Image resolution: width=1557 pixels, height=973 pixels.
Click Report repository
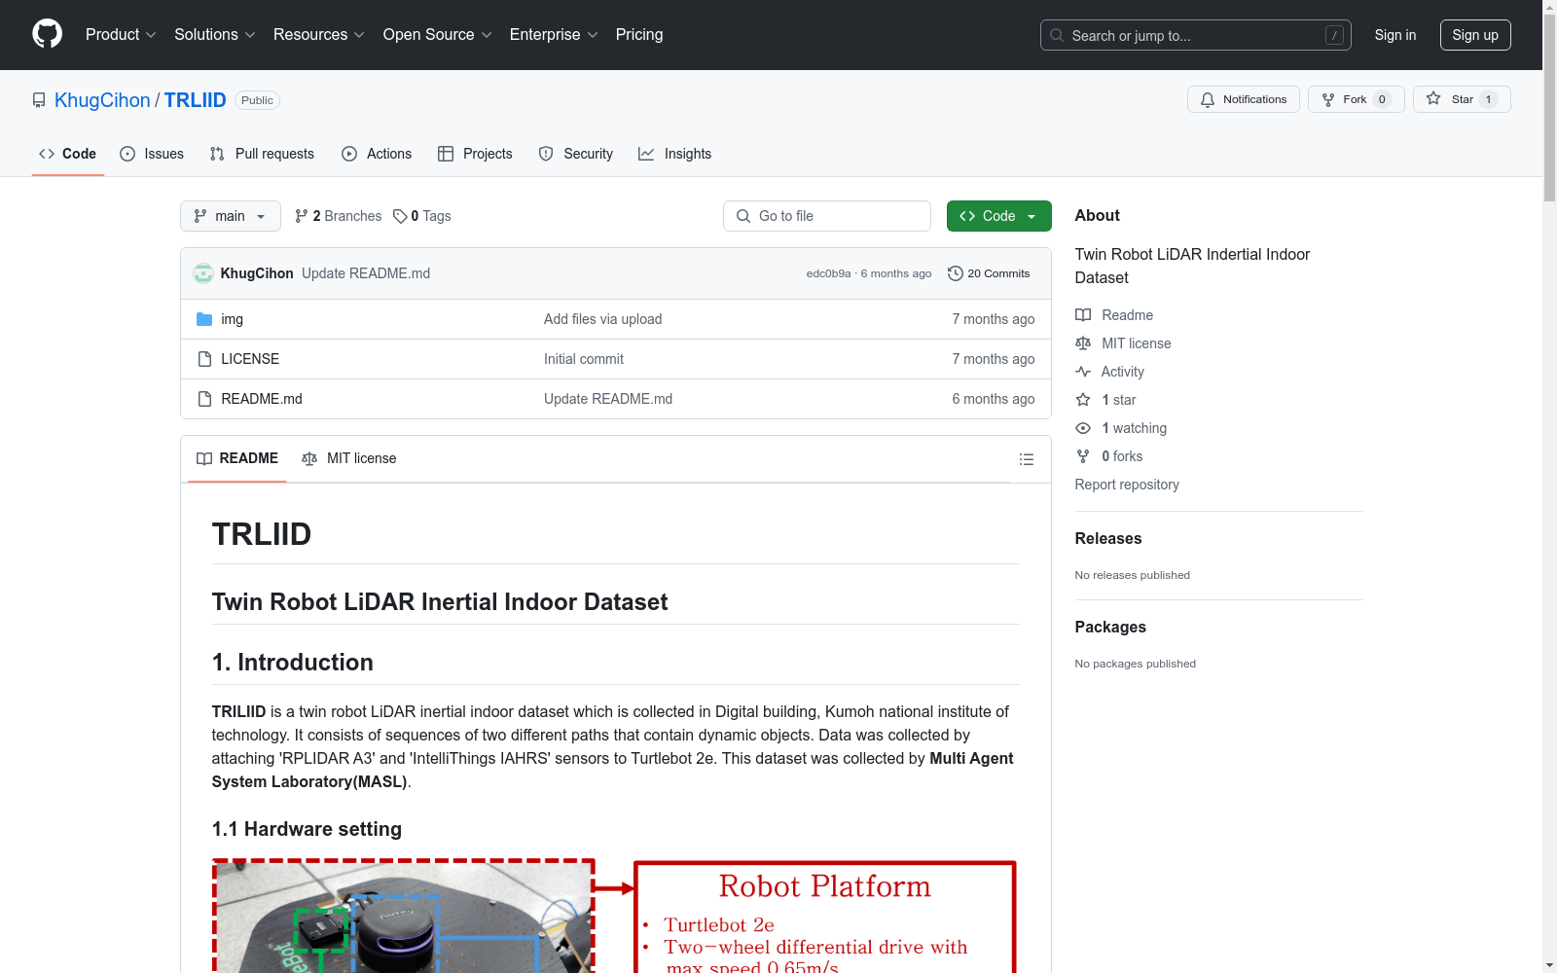[x=1127, y=485]
